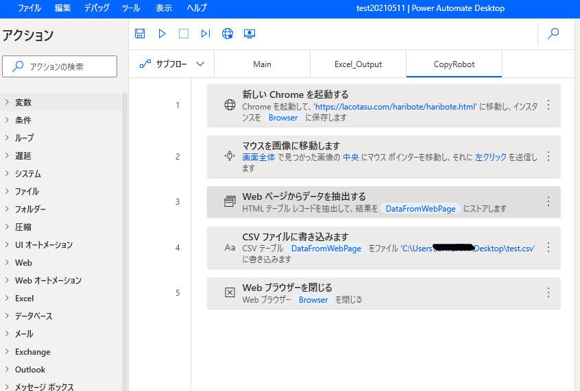Expand the Excel actions category
580x391 pixels.
[x=24, y=299]
